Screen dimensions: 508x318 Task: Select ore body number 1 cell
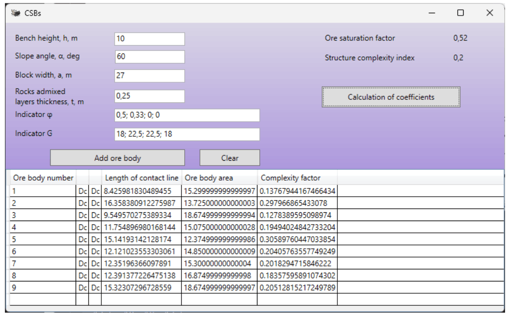pyautogui.click(x=43, y=191)
